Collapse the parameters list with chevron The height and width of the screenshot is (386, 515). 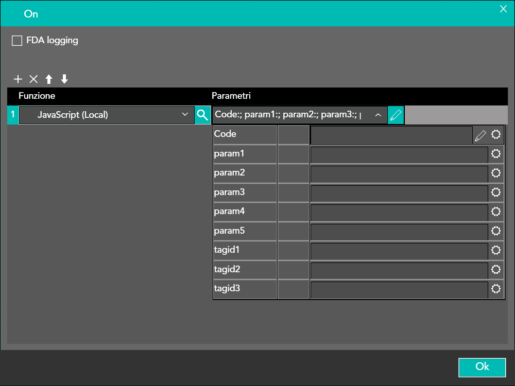click(x=378, y=115)
